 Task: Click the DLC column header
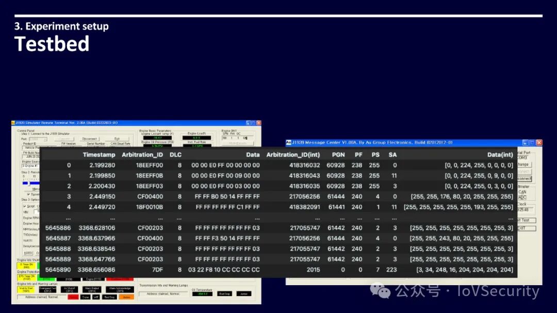tap(175, 154)
